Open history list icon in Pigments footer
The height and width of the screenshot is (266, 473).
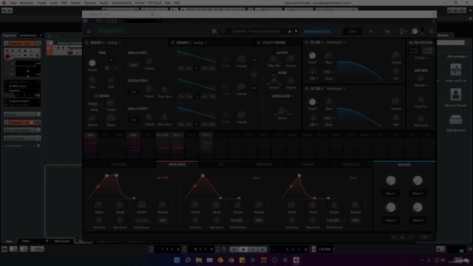(402, 237)
